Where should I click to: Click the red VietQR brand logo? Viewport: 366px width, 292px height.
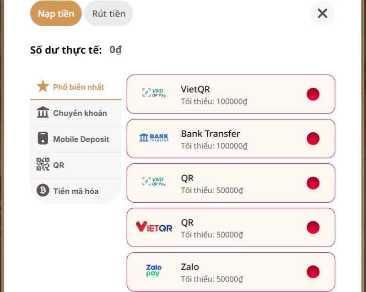(154, 227)
